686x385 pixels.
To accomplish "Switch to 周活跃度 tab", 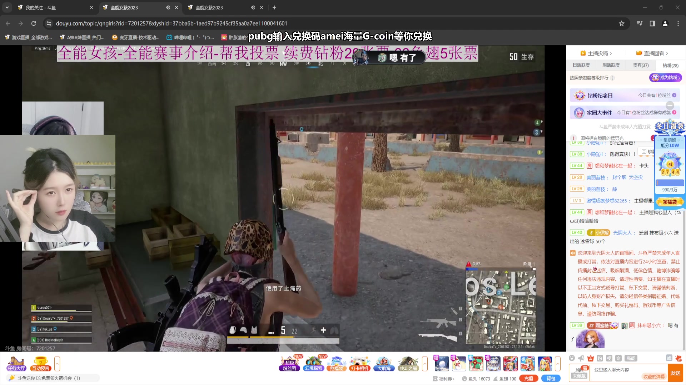I will coord(611,65).
